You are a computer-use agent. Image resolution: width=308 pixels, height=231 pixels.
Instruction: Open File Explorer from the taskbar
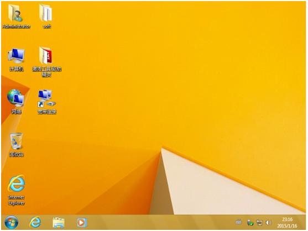59,223
